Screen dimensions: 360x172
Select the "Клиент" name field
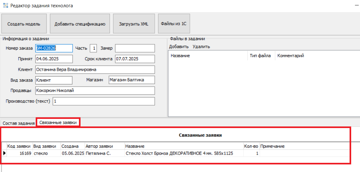pos(95,70)
